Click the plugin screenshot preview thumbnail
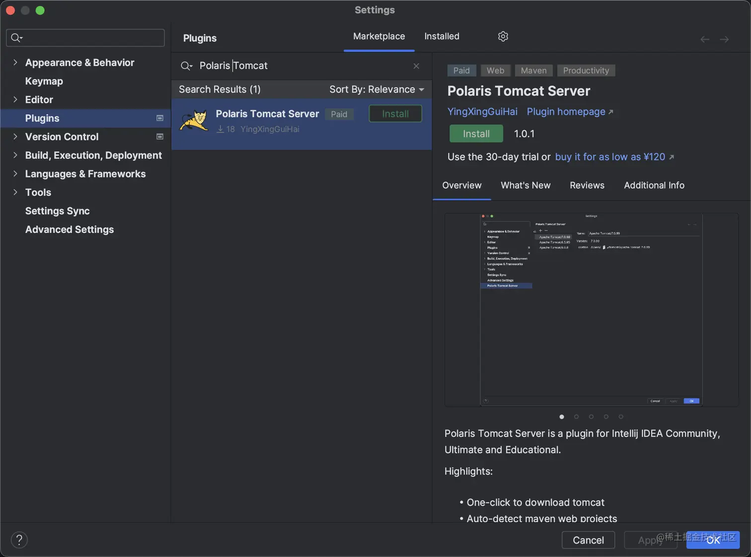 click(x=591, y=309)
